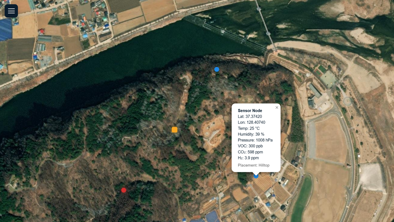
Task: Close the Sensor Node popup
Action: click(x=277, y=108)
